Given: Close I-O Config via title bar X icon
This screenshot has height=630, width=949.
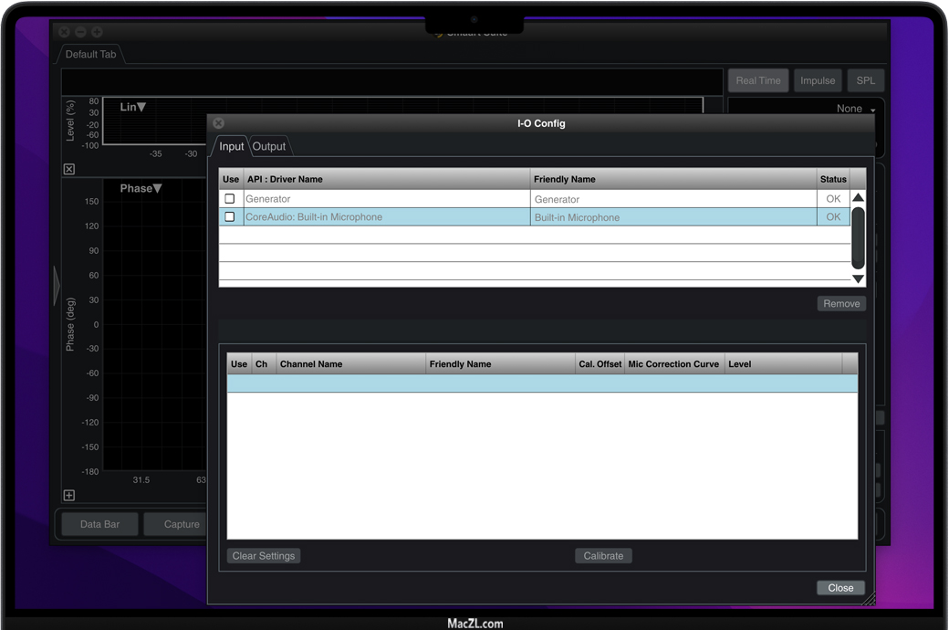Looking at the screenshot, I should [218, 123].
